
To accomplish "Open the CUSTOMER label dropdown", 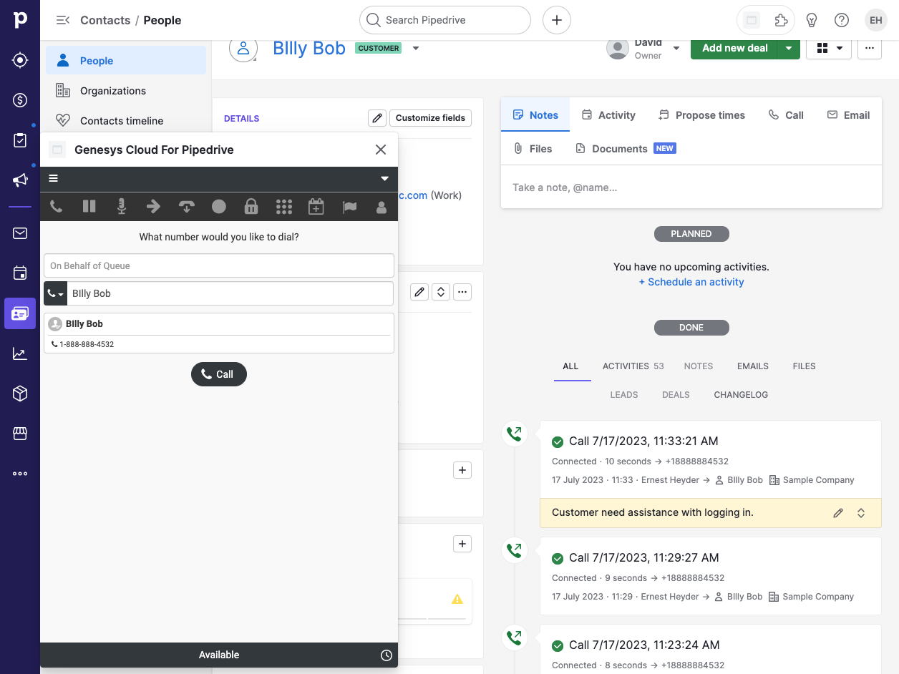I will [x=416, y=48].
